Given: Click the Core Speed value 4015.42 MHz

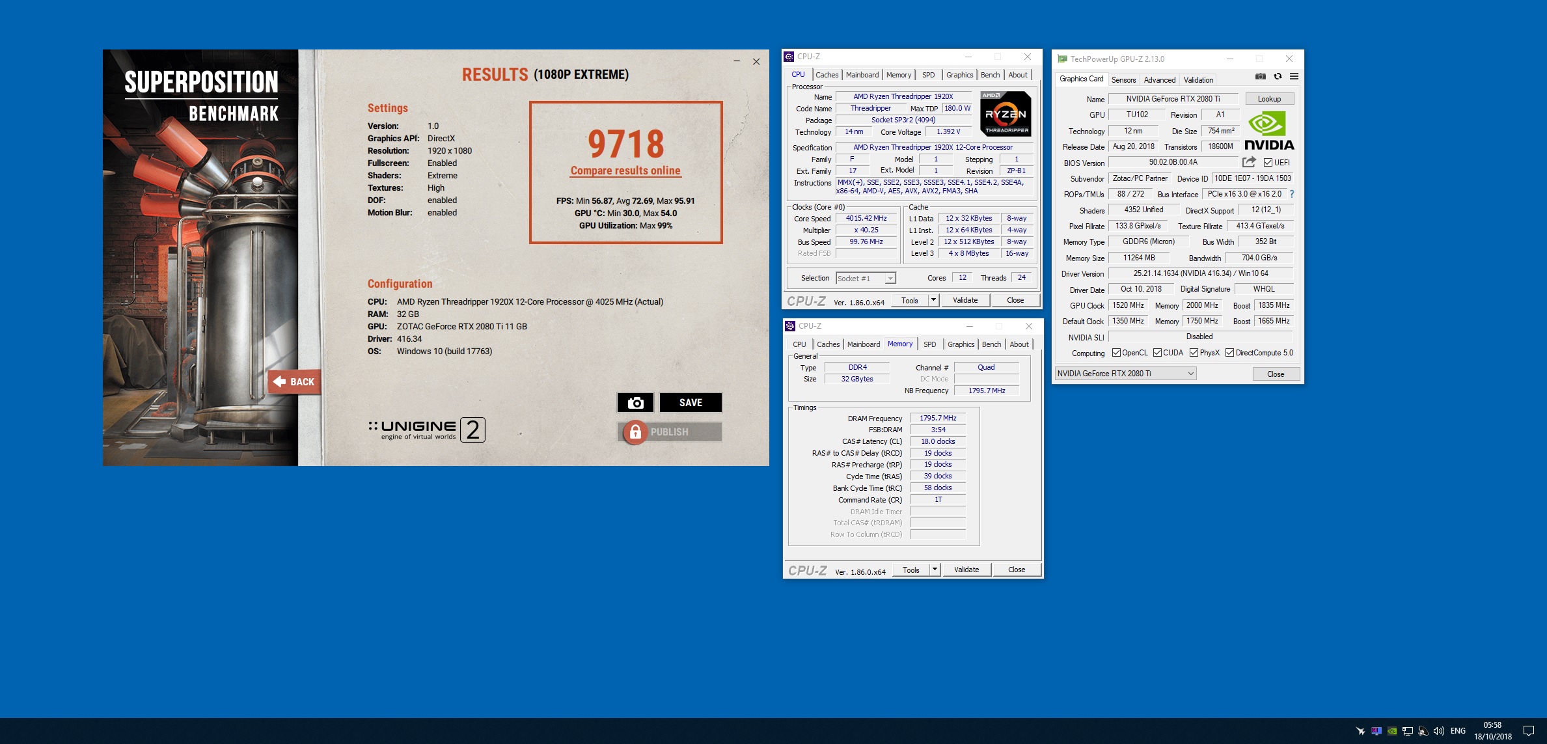Looking at the screenshot, I should coord(866,219).
